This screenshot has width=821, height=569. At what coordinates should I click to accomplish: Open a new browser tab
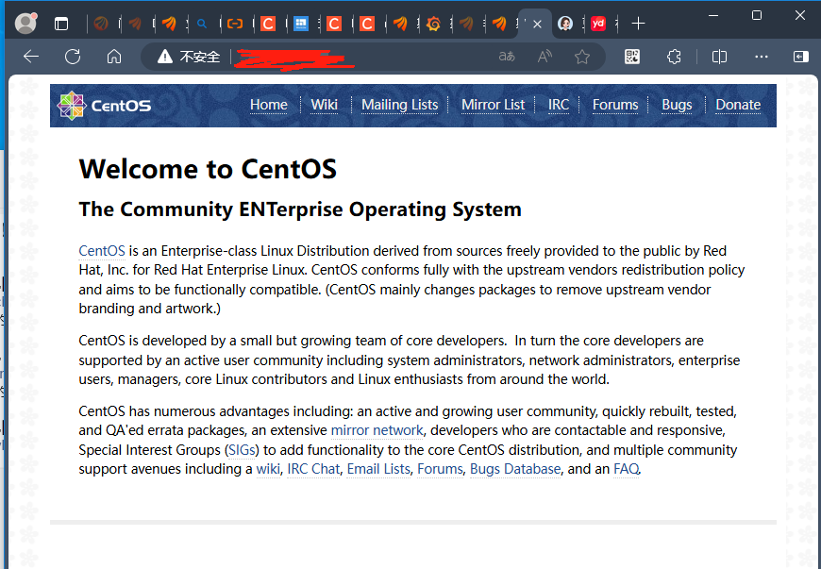pos(638,24)
